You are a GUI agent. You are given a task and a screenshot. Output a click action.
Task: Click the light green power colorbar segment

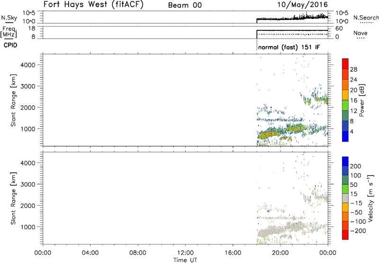point(345,105)
